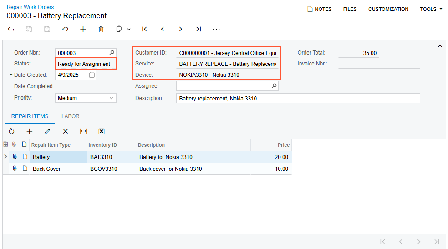
Task: Click the Description input field
Action: click(297, 98)
